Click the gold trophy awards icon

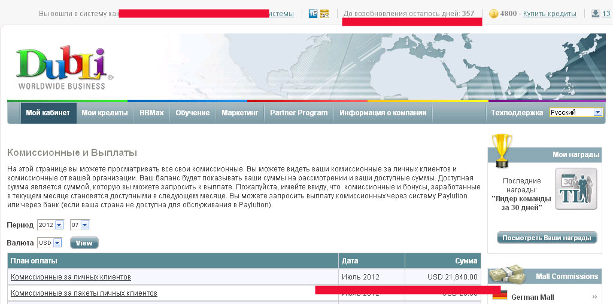tap(501, 150)
